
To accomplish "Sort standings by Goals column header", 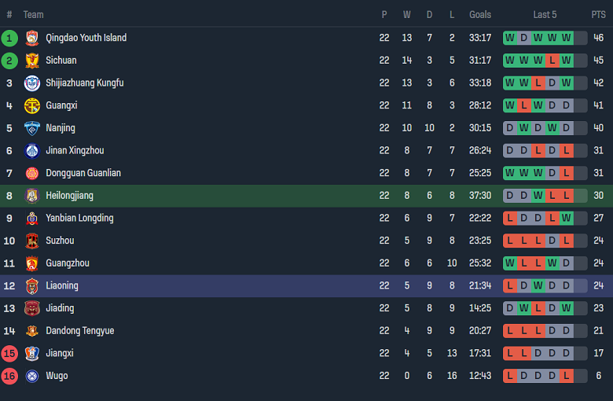I will (x=480, y=15).
